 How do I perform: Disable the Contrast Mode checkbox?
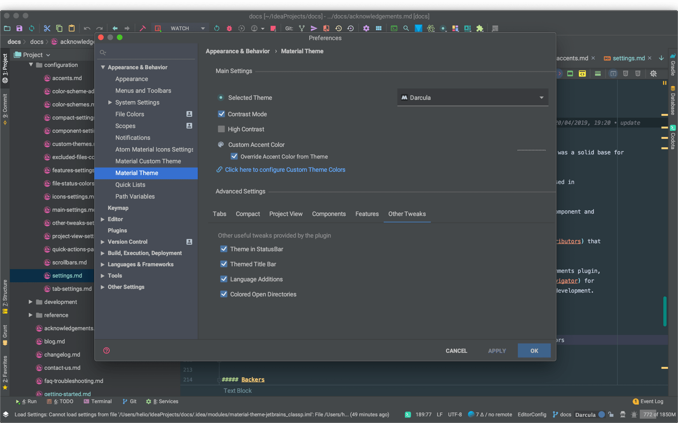point(221,114)
